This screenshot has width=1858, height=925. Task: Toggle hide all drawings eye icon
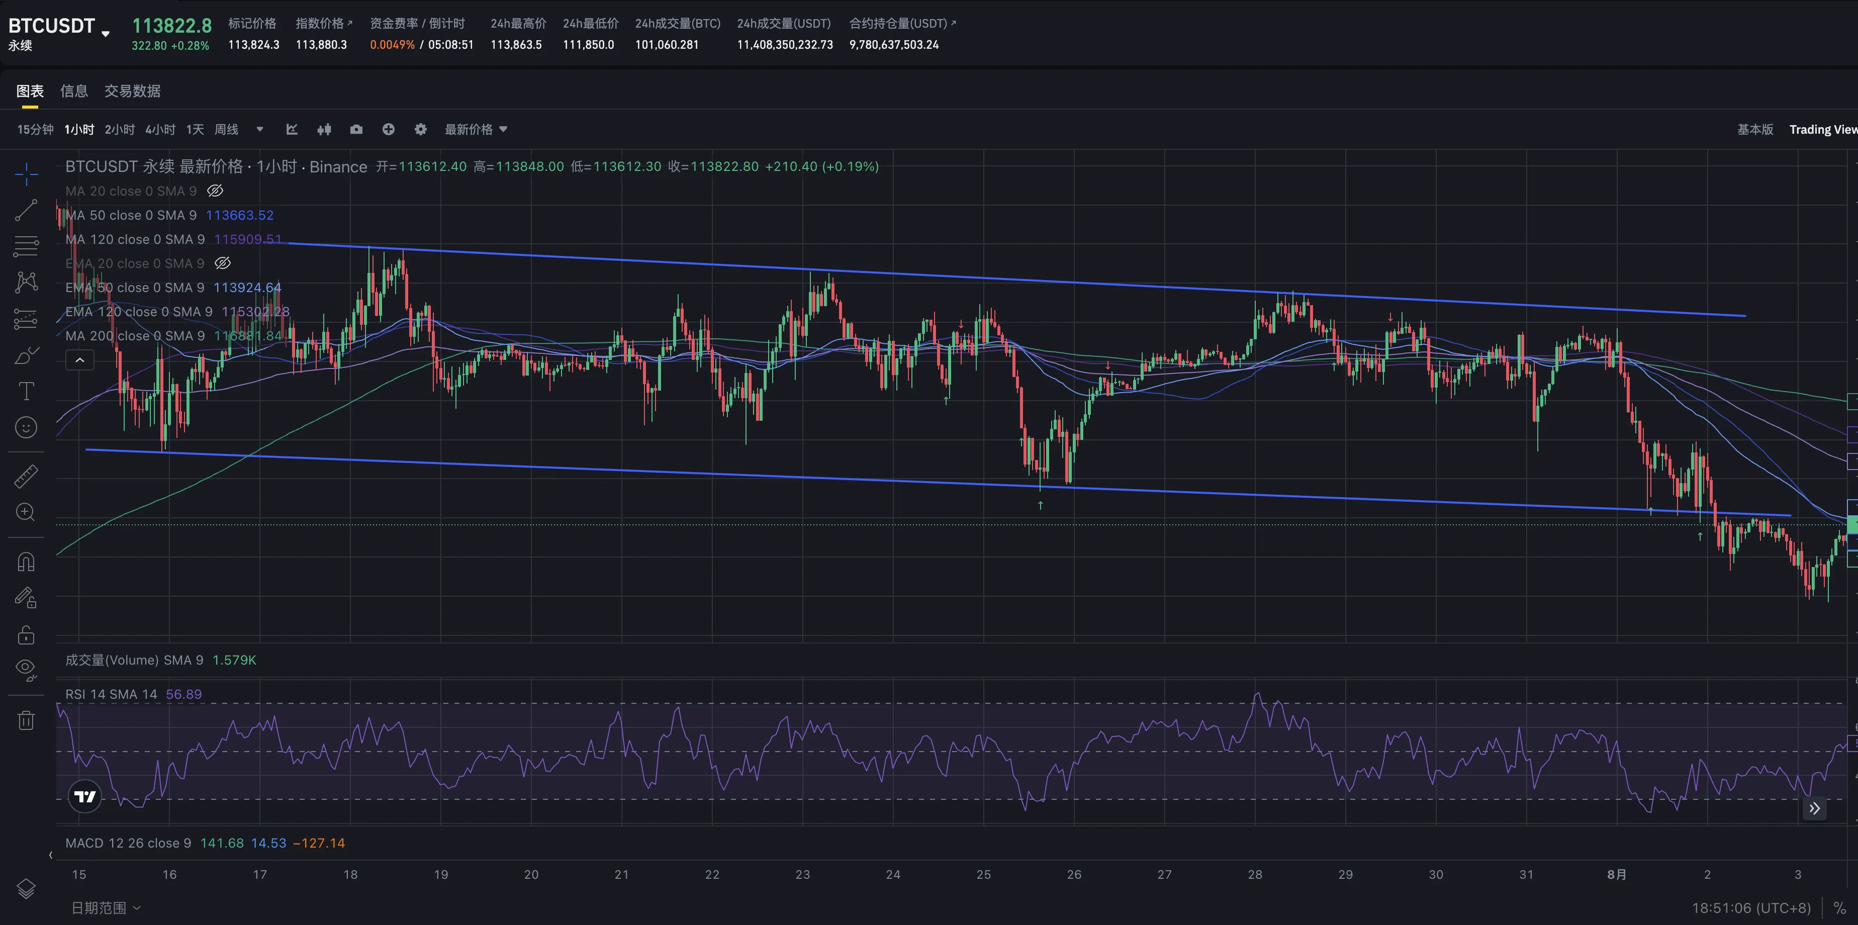click(27, 670)
